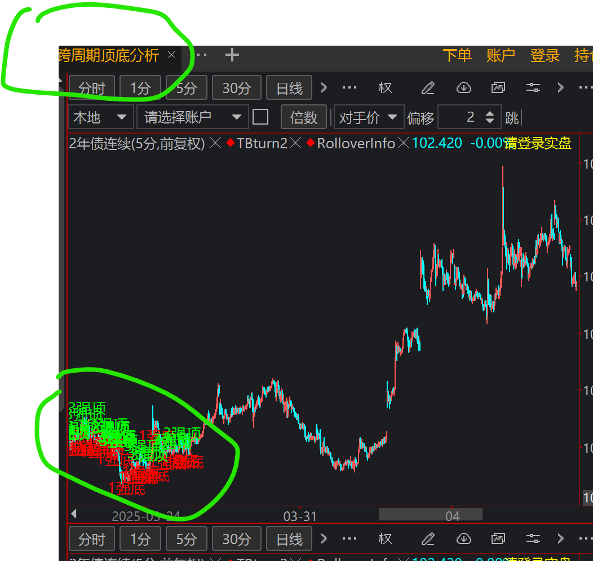Remove the TBturn2 indicator with its X
Image resolution: width=593 pixels, height=561 pixels.
pyautogui.click(x=295, y=143)
